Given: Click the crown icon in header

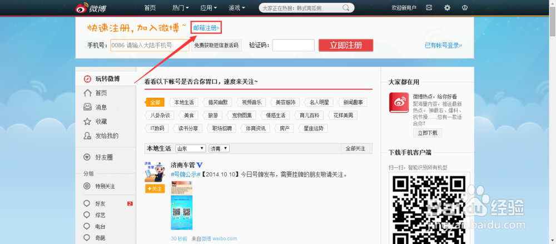Looking at the screenshot, I should [x=465, y=7].
